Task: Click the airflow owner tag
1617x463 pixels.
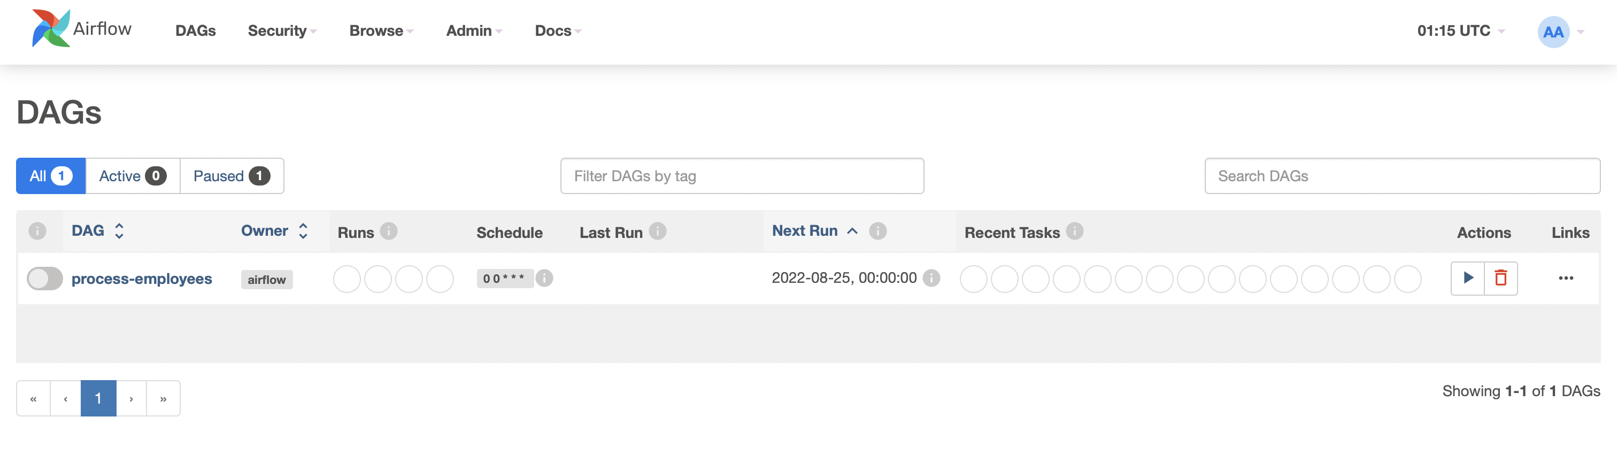Action: pyautogui.click(x=267, y=280)
